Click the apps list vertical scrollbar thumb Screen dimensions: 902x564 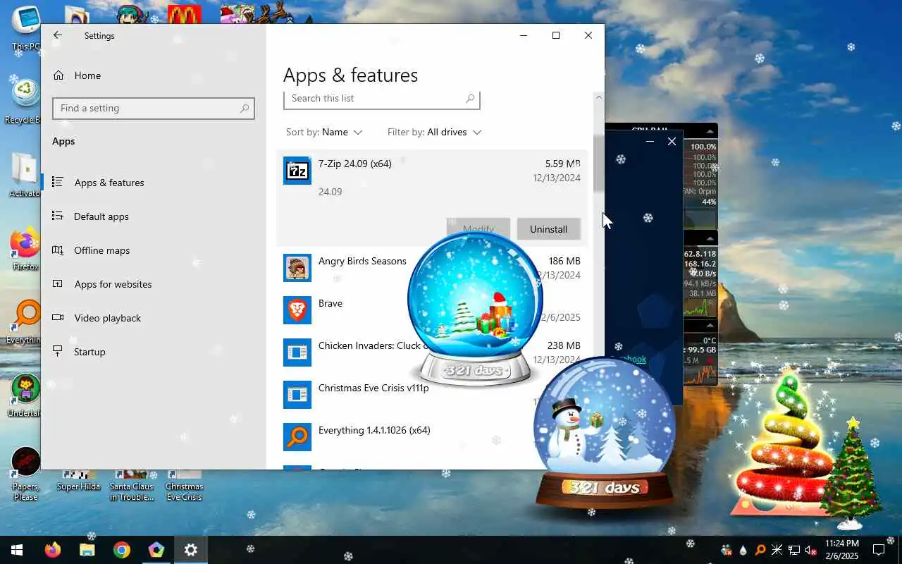[599, 163]
